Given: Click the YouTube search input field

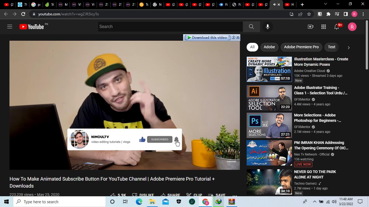Looking at the screenshot, I should coord(170,26).
